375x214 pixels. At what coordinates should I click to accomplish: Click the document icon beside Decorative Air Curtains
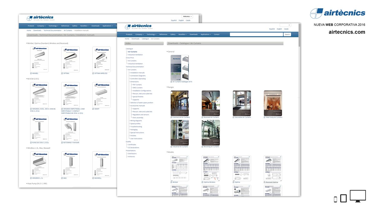pos(233,117)
